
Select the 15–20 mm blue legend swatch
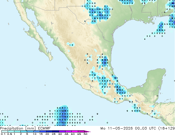point(43,131)
